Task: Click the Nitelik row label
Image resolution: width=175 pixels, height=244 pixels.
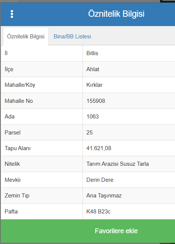Action: click(12, 164)
